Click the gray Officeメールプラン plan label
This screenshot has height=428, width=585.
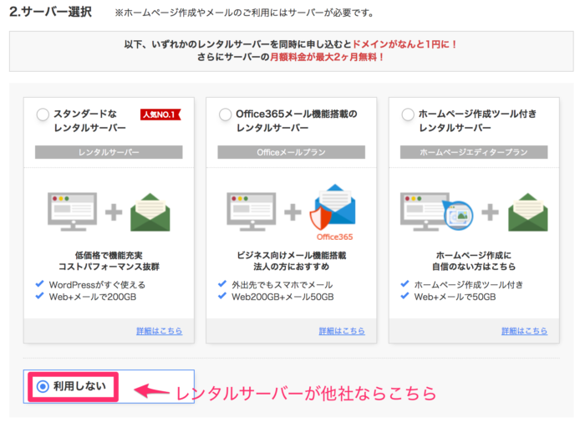pyautogui.click(x=291, y=152)
